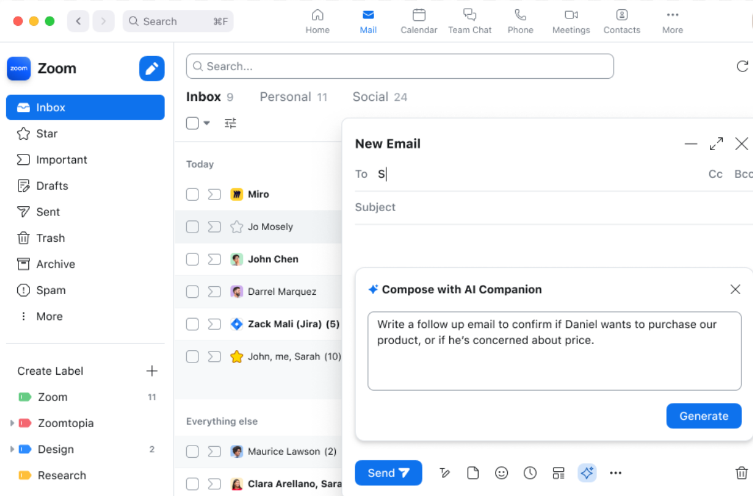Click the Generate button in AI Companion

coord(704,416)
